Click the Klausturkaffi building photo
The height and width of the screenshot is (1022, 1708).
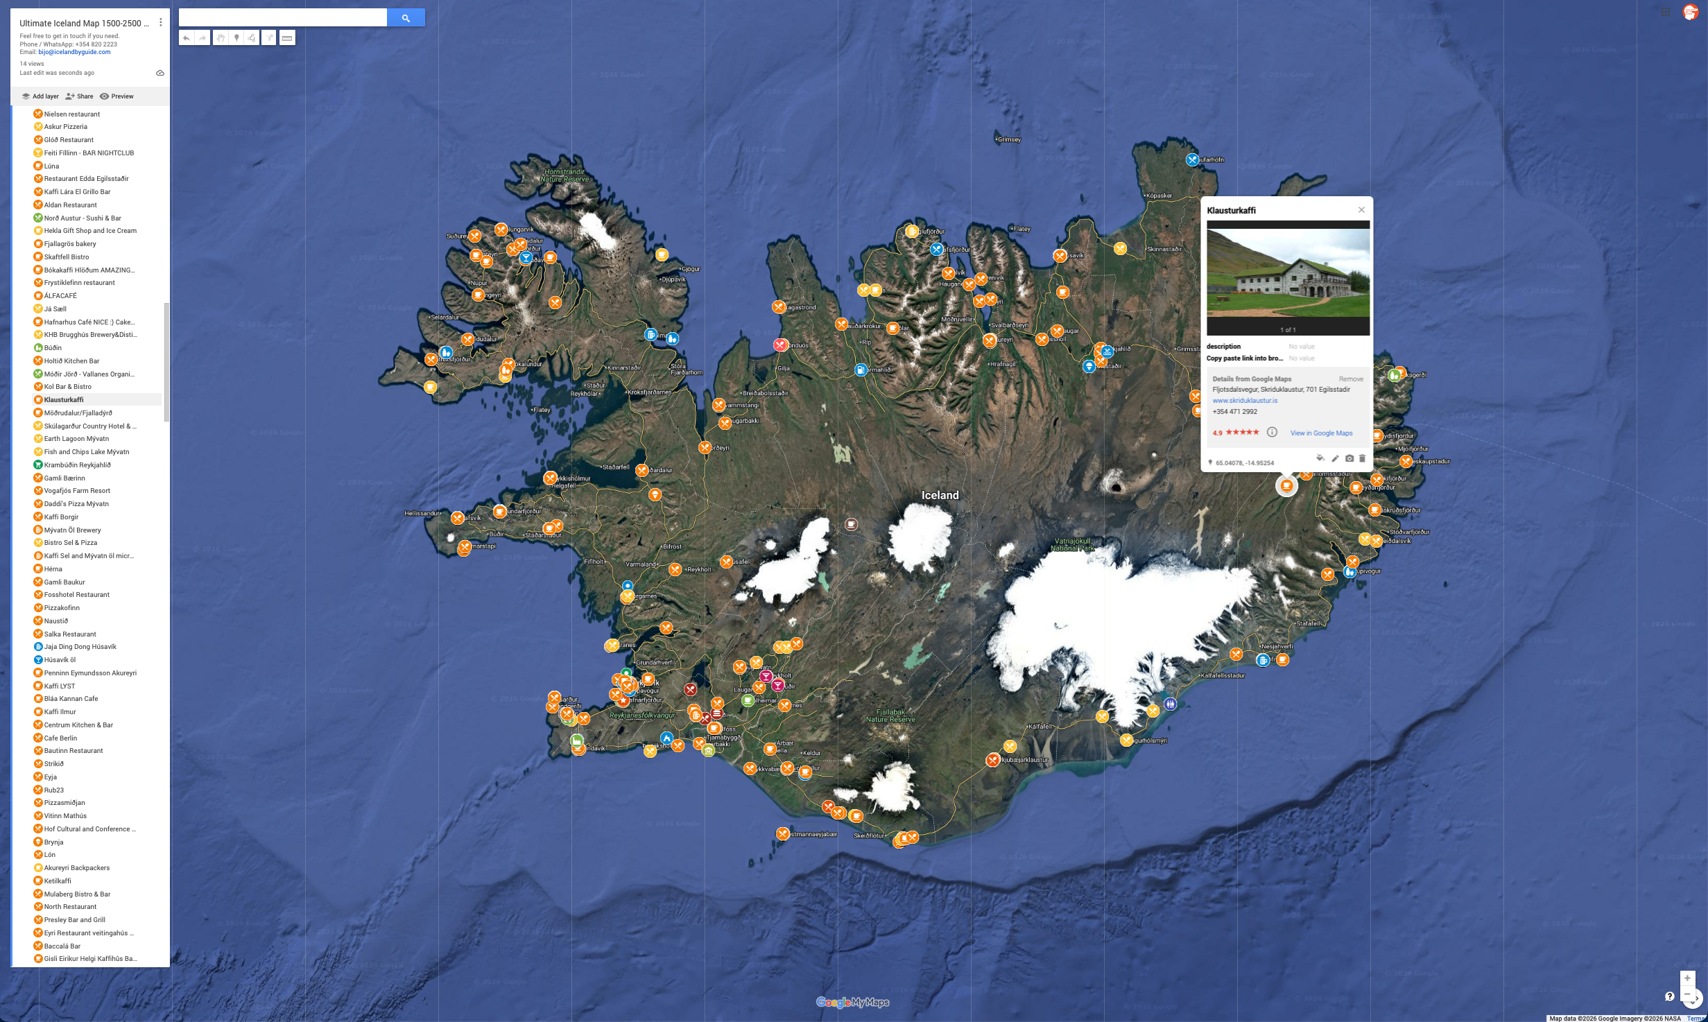tap(1288, 272)
